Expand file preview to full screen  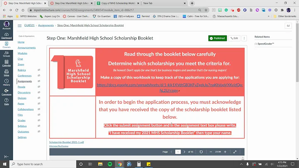[x=235, y=152]
